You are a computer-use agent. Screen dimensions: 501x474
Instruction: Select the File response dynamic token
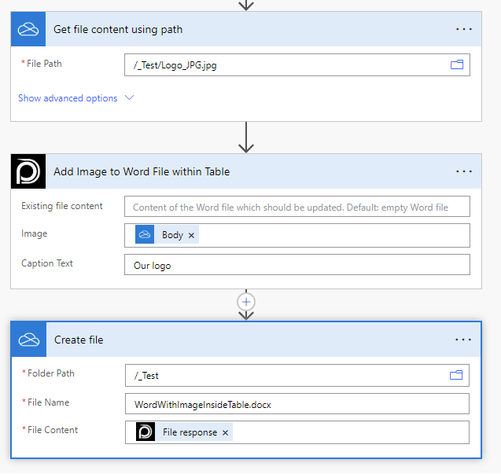coord(189,432)
